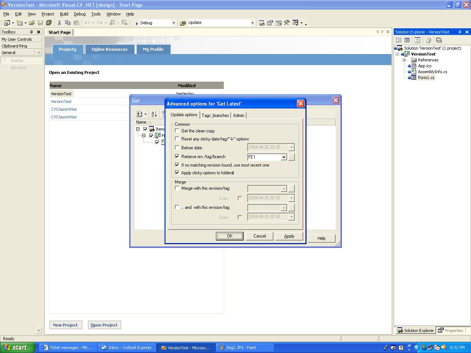Viewport: 471px width, 353px height.
Task: Open the Add New Item dropdown arrow
Action: [25, 23]
